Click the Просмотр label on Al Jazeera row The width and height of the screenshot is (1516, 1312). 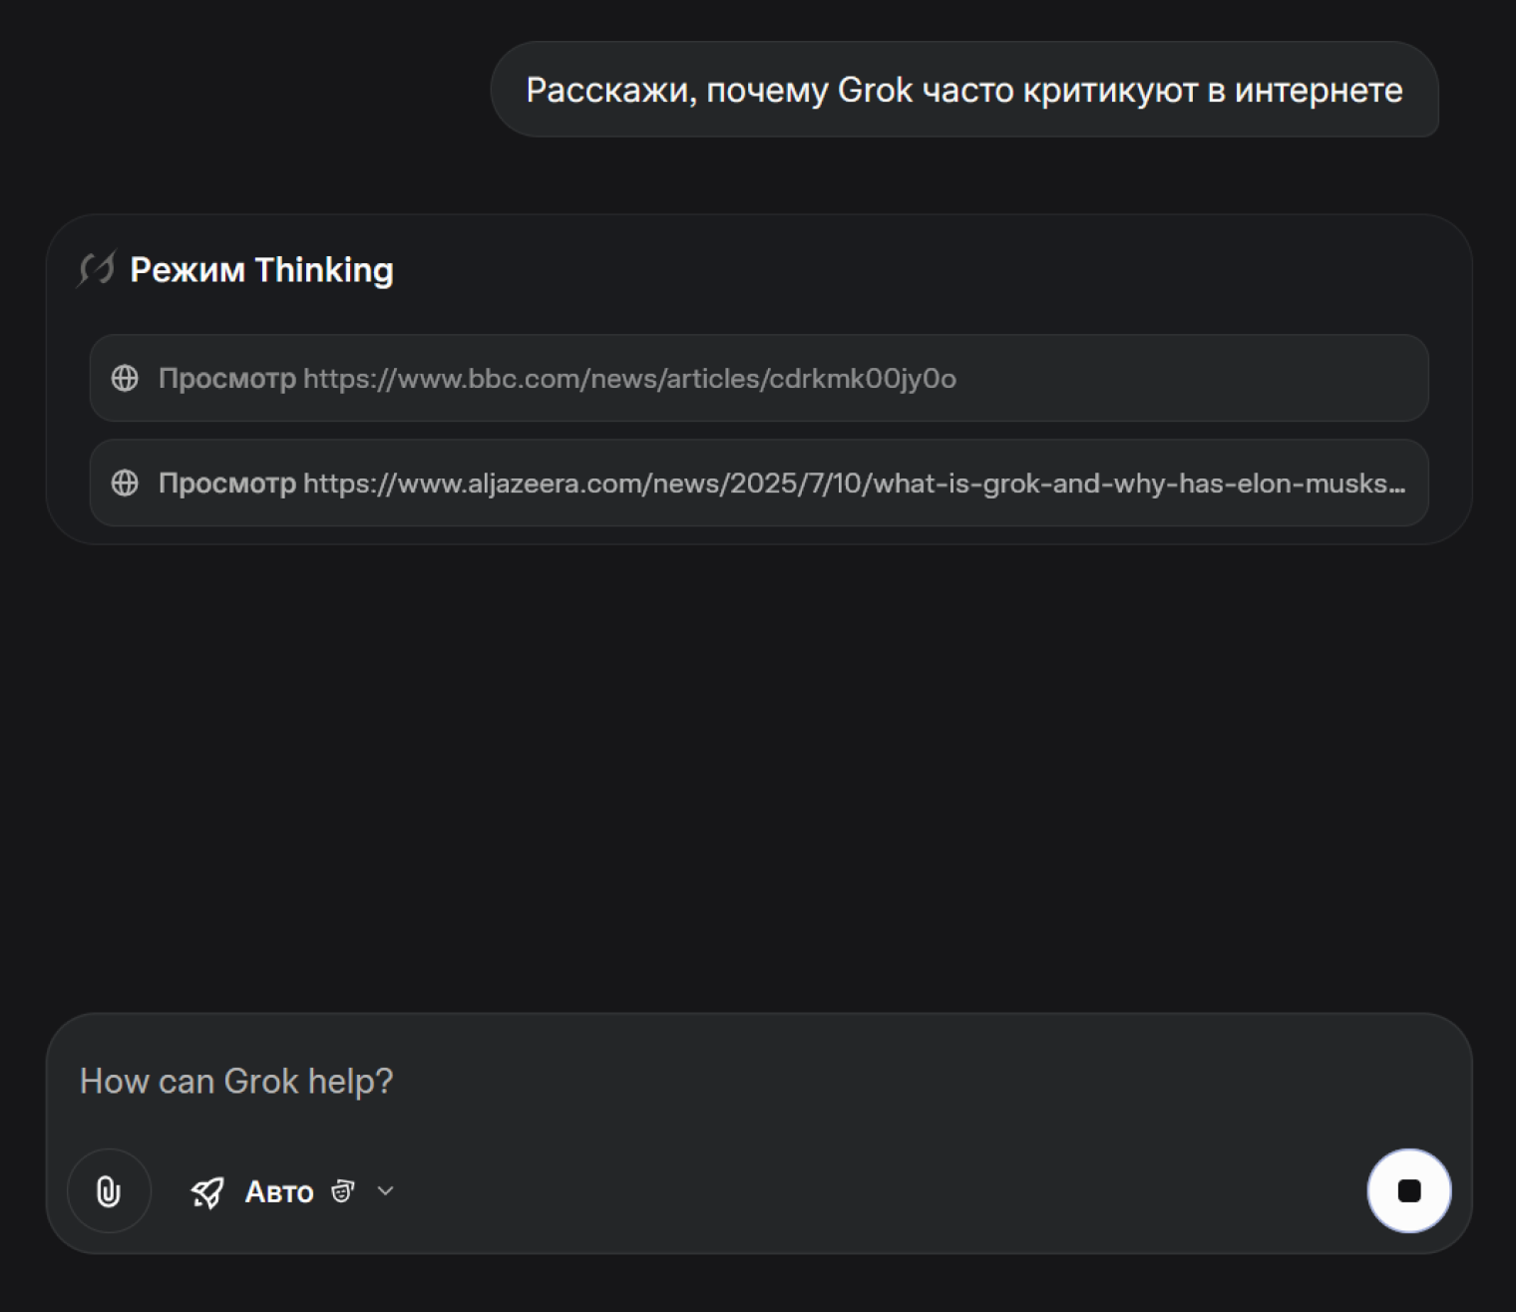(227, 484)
